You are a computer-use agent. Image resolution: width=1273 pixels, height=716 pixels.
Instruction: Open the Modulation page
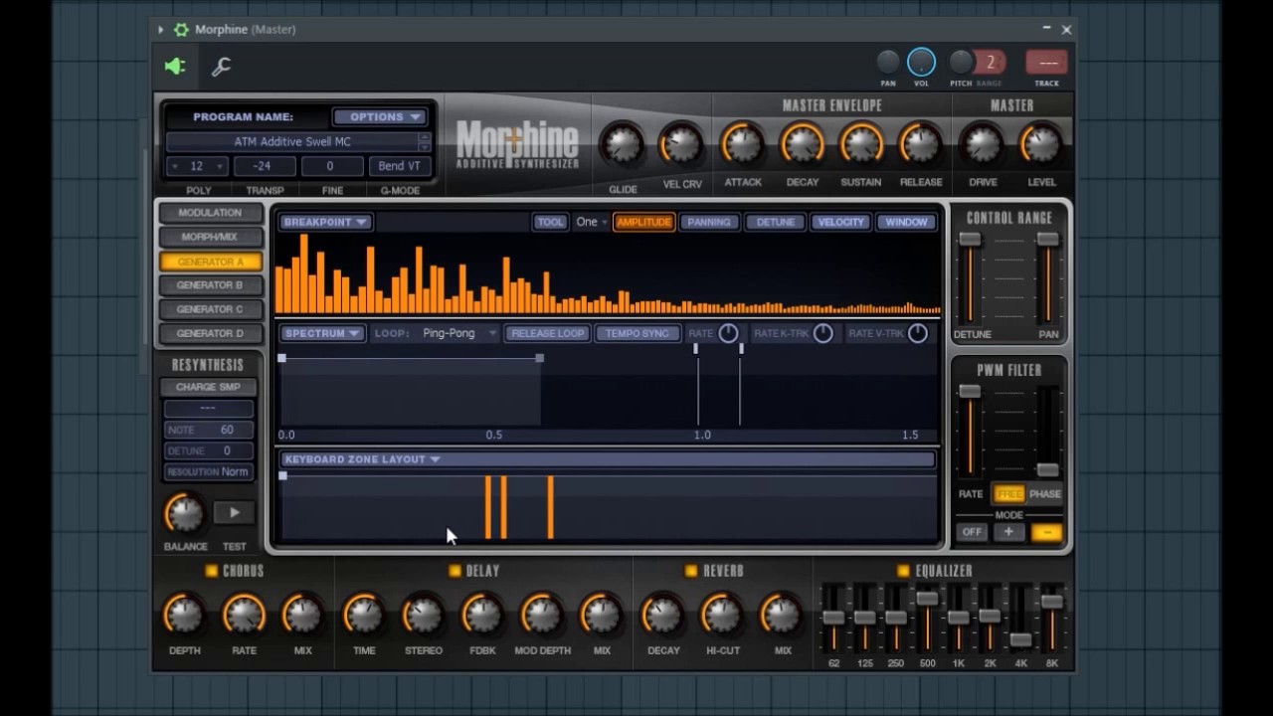(x=210, y=213)
